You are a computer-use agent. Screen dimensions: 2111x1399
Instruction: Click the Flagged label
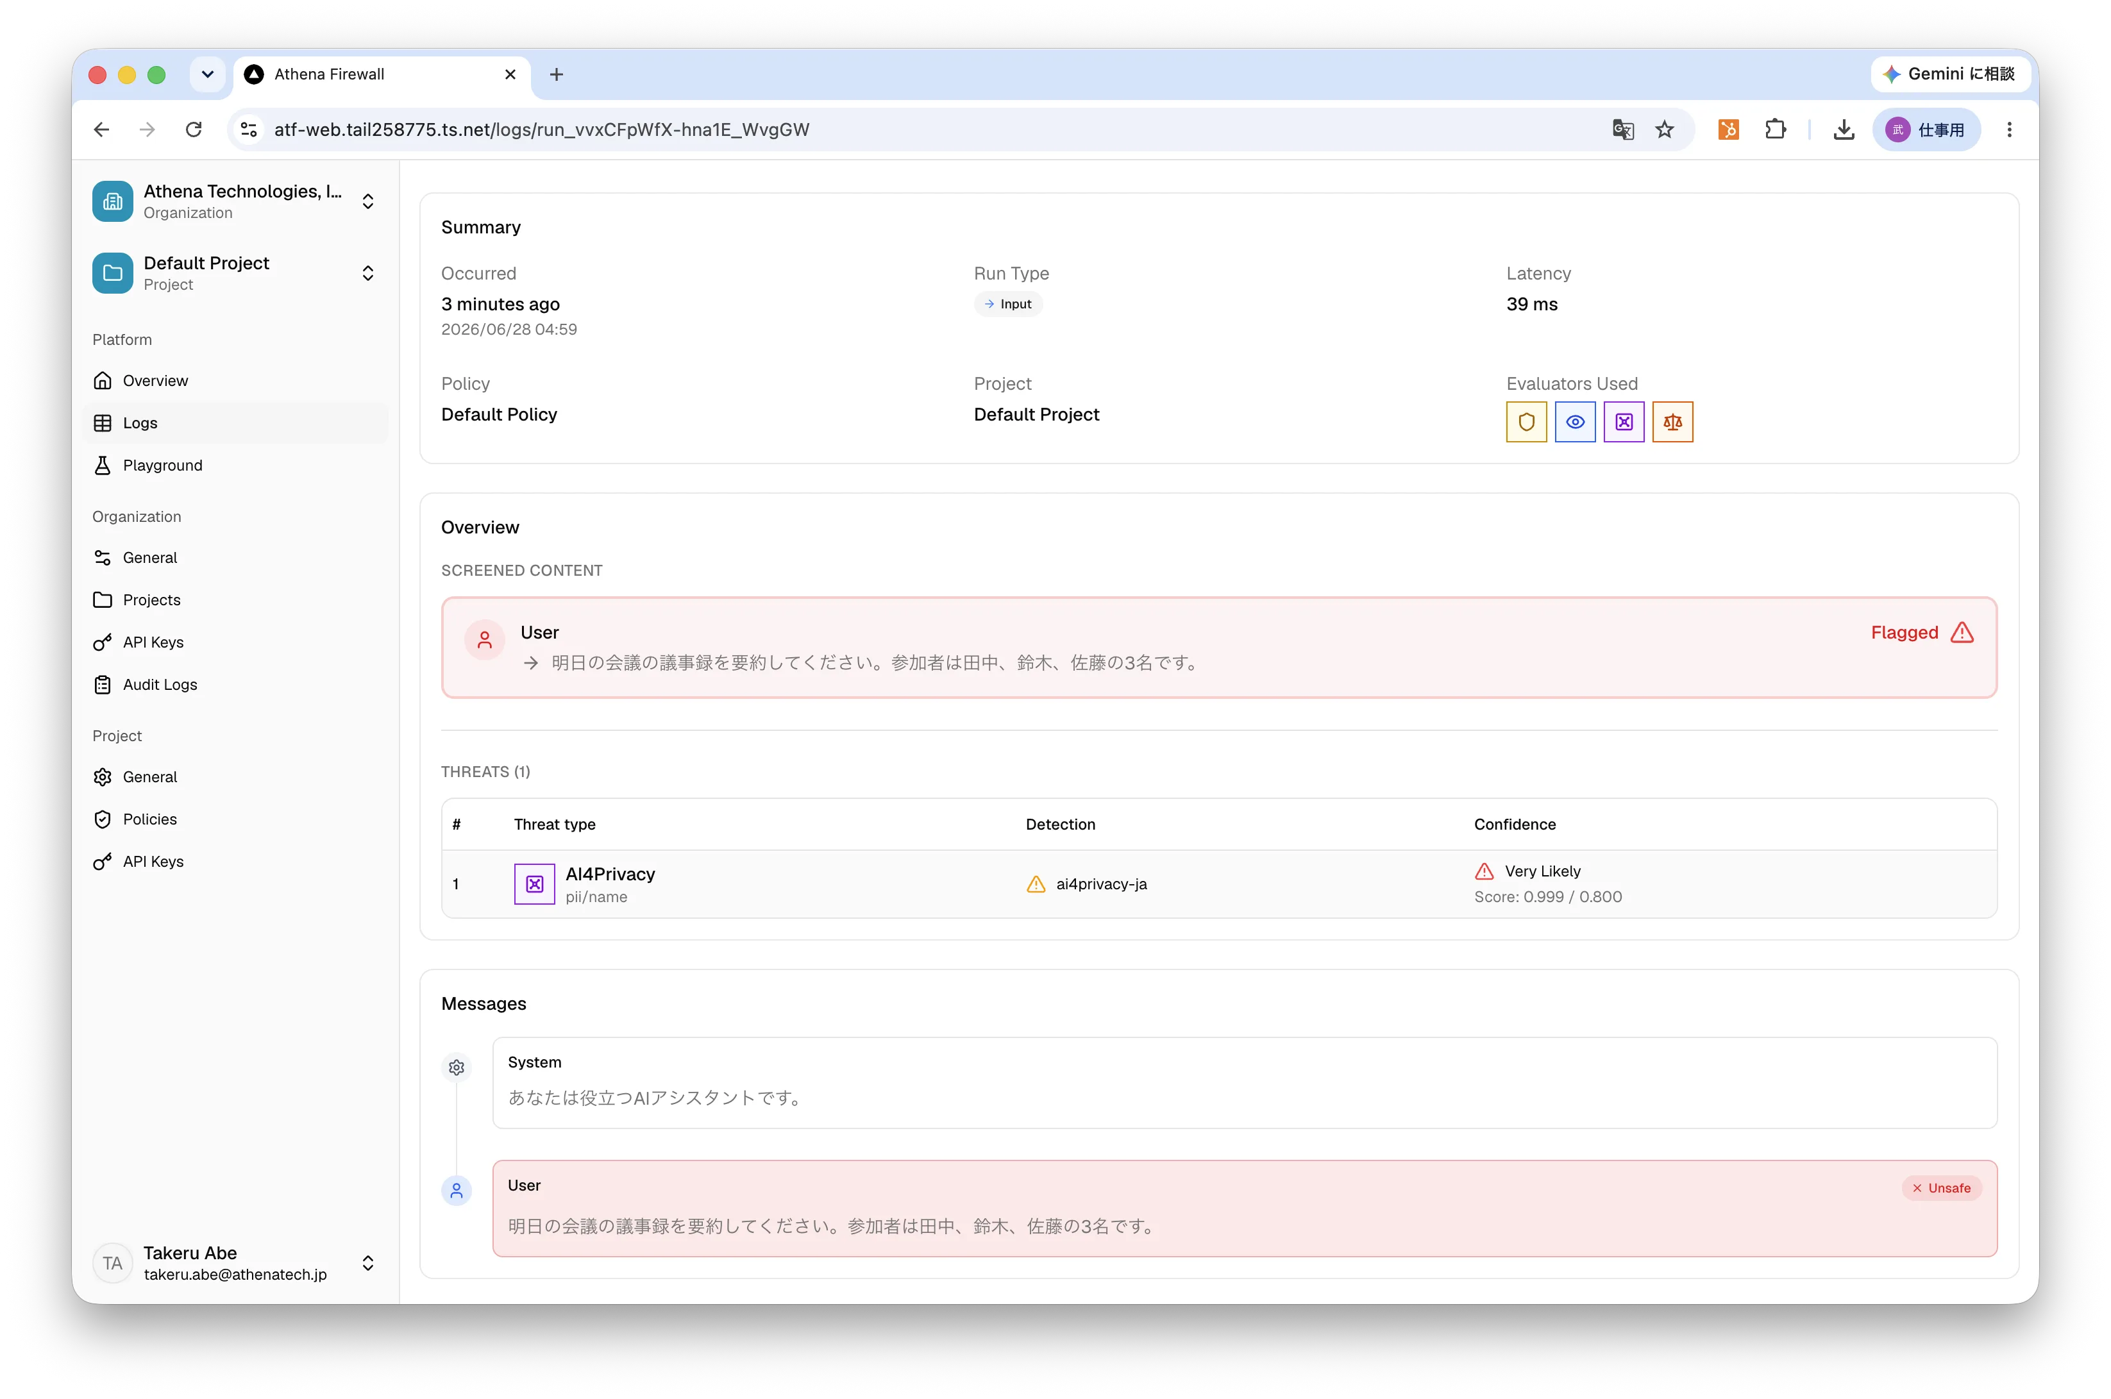1904,633
